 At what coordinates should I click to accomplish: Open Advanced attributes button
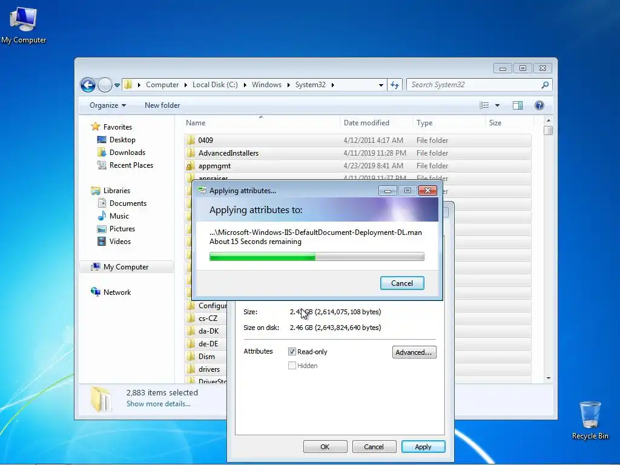tap(414, 352)
